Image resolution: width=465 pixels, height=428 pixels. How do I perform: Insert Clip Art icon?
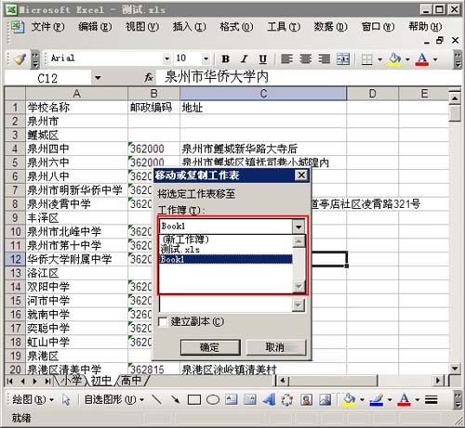(x=306, y=399)
